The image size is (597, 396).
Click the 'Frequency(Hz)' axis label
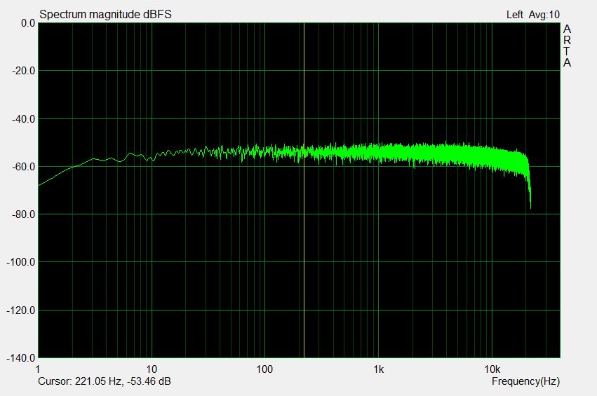[525, 381]
